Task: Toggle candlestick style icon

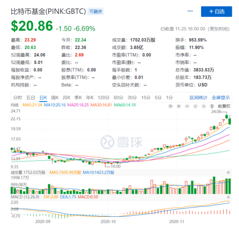Action: (x=212, y=106)
